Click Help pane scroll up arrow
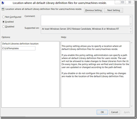 [x=132, y=43]
